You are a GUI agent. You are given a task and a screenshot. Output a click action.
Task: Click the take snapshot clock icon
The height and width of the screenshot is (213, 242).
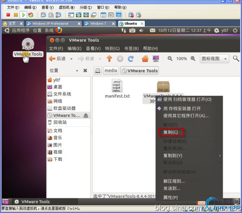coord(43,15)
